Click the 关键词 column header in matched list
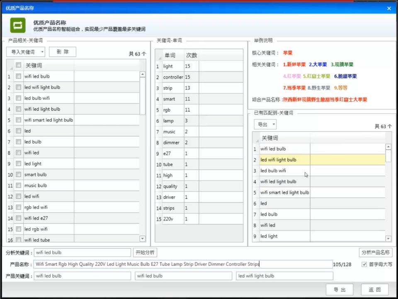Image resolution: width=398 pixels, height=299 pixels. [x=284, y=138]
